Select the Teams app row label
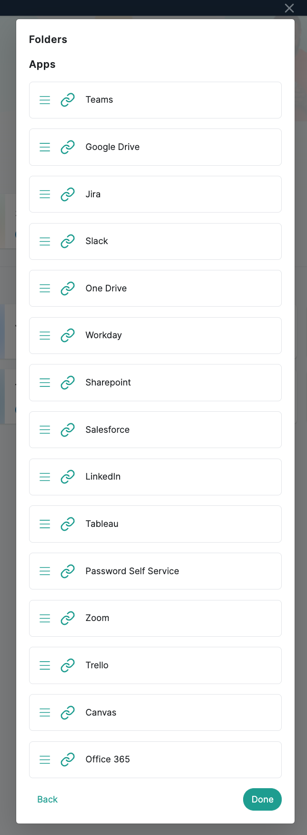Viewport: 307px width, 835px height. coord(99,100)
